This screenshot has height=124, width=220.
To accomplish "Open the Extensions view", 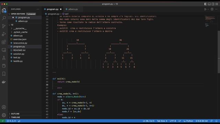I will pyautogui.click(x=4, y=42).
